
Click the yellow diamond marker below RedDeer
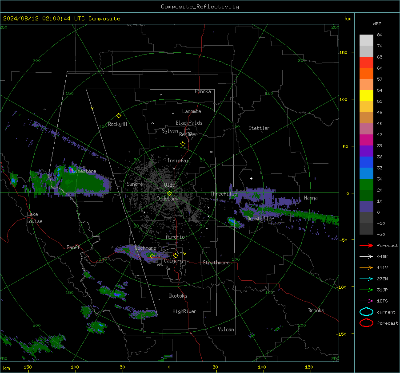183,144
